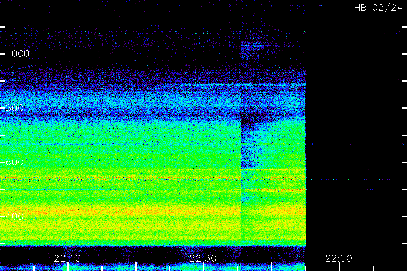Image resolution: width=407 pixels, height=271 pixels.
Task: Click the 400 frequency axis label
Action: click(14, 216)
